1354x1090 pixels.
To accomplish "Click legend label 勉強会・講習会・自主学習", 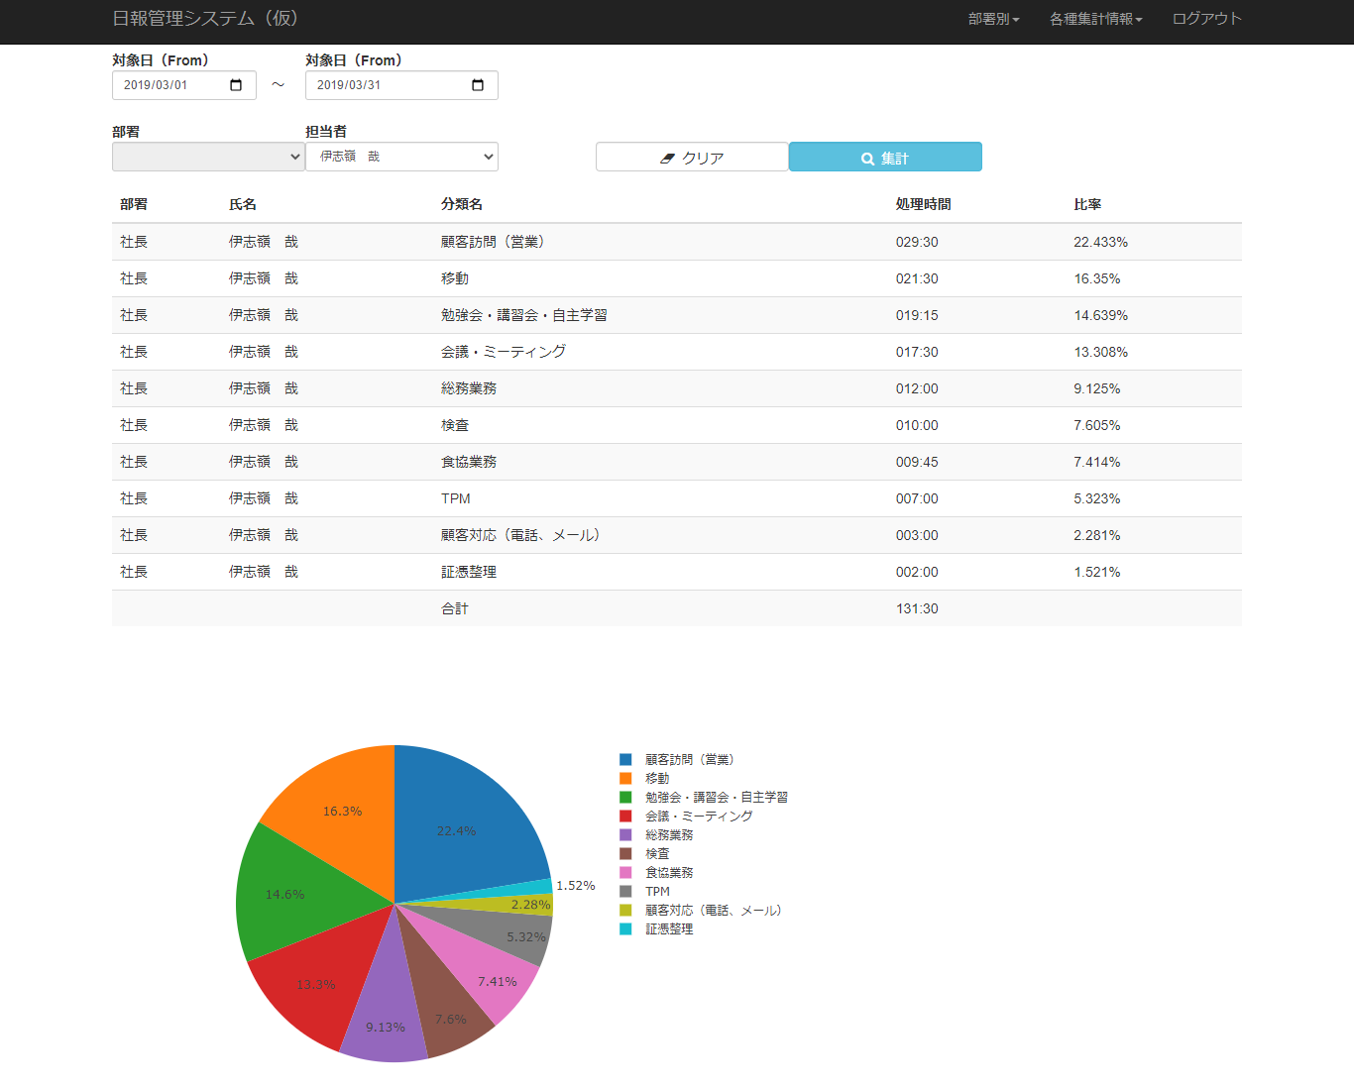I will click(717, 798).
